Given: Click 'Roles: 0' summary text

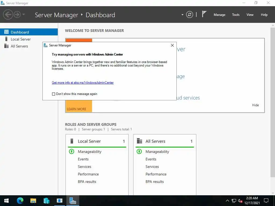Looking at the screenshot, I should click(70, 129).
